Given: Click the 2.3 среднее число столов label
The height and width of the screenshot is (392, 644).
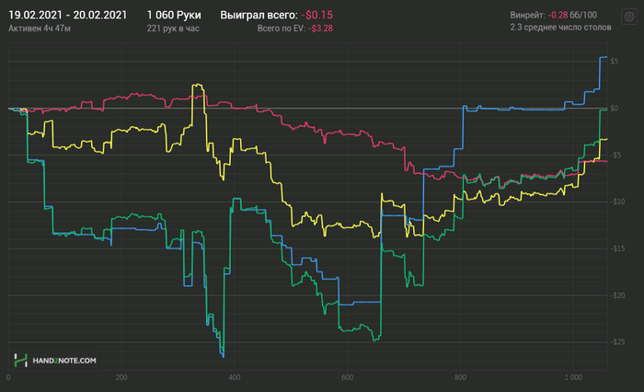Looking at the screenshot, I should (x=560, y=28).
